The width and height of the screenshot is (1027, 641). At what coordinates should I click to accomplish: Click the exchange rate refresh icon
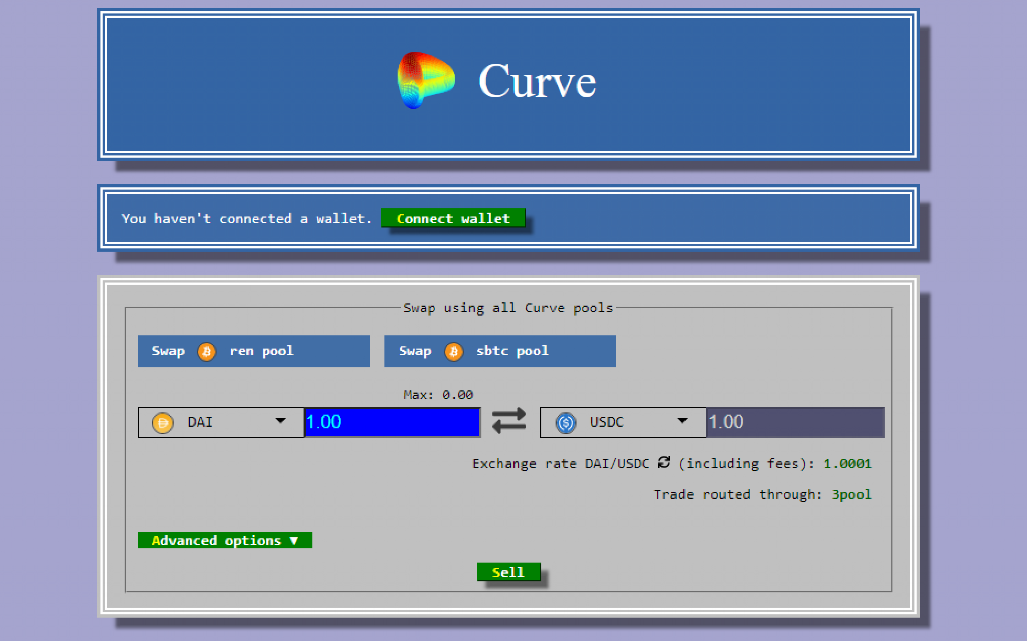[664, 462]
